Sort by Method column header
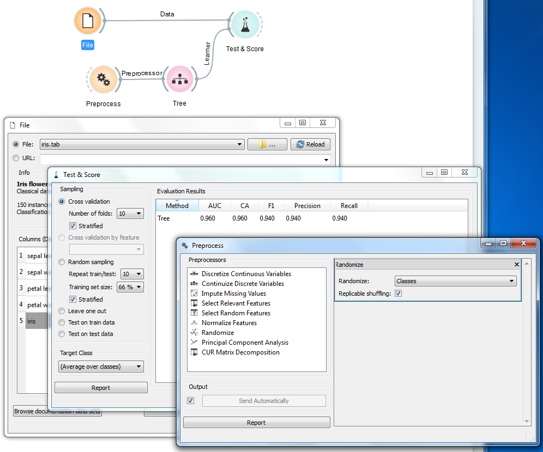This screenshot has width=543, height=452. [177, 205]
